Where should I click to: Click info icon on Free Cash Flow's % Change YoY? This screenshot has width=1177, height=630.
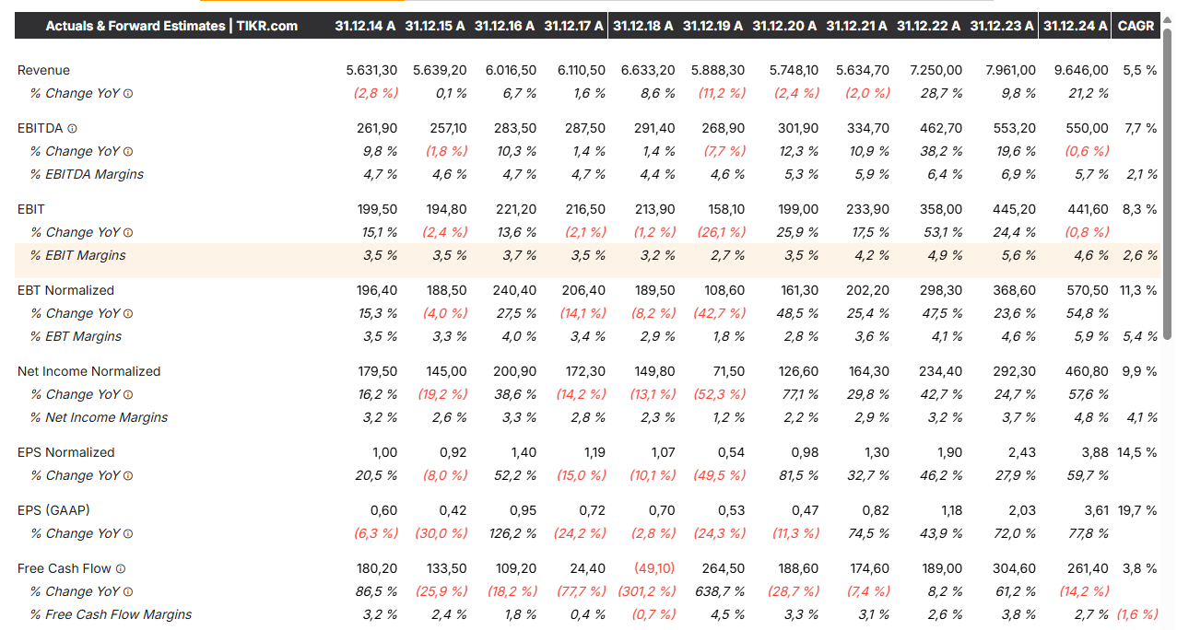tap(128, 592)
